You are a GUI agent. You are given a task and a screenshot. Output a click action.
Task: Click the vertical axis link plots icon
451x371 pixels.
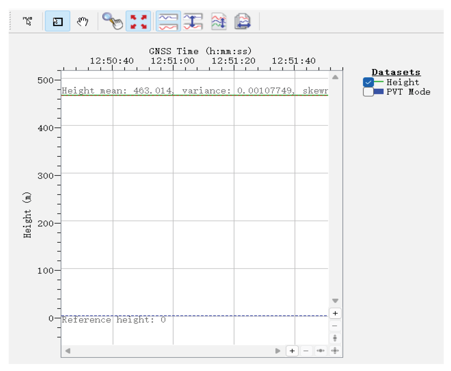[x=193, y=21]
